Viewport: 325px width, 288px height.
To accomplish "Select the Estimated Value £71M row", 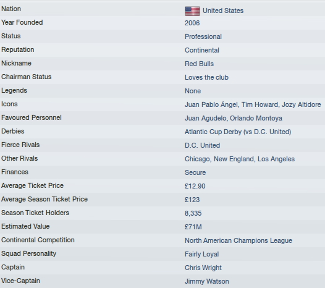I will (x=162, y=227).
